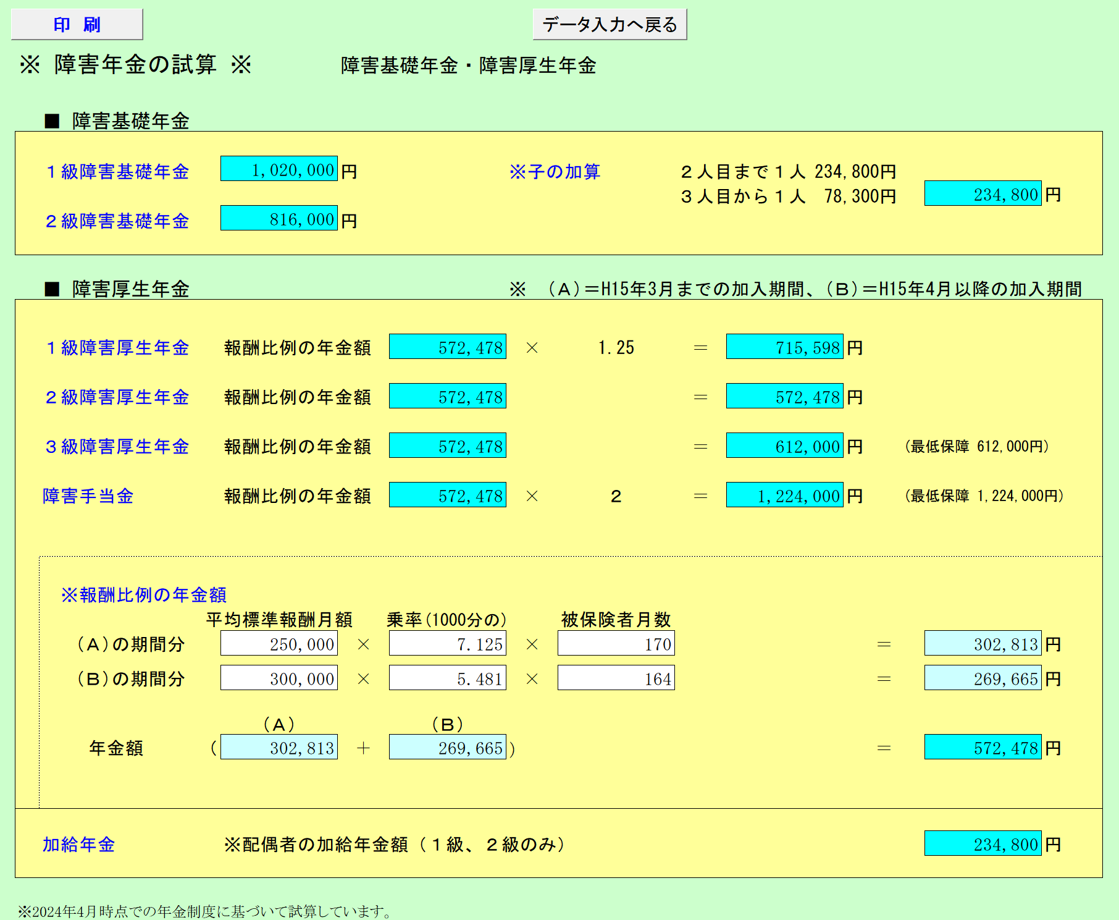The width and height of the screenshot is (1119, 920).
Task: Click the 3人目から1人 78,300円 text
Action: [x=789, y=196]
